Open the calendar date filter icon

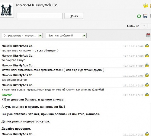148,35
